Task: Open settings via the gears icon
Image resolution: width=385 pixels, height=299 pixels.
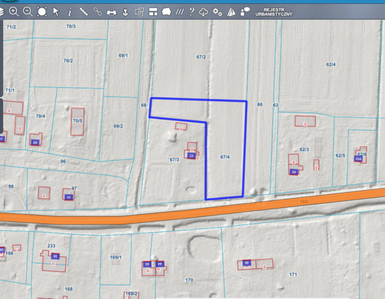Action: [x=217, y=12]
